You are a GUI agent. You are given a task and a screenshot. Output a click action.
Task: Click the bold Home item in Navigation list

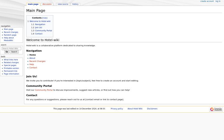pyautogui.click(x=33, y=55)
